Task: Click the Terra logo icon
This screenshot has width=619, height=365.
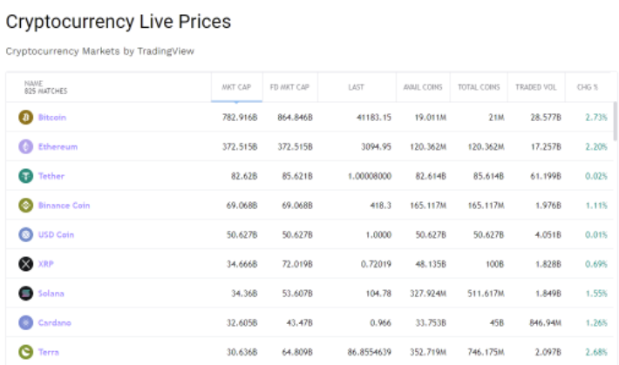Action: (x=26, y=352)
